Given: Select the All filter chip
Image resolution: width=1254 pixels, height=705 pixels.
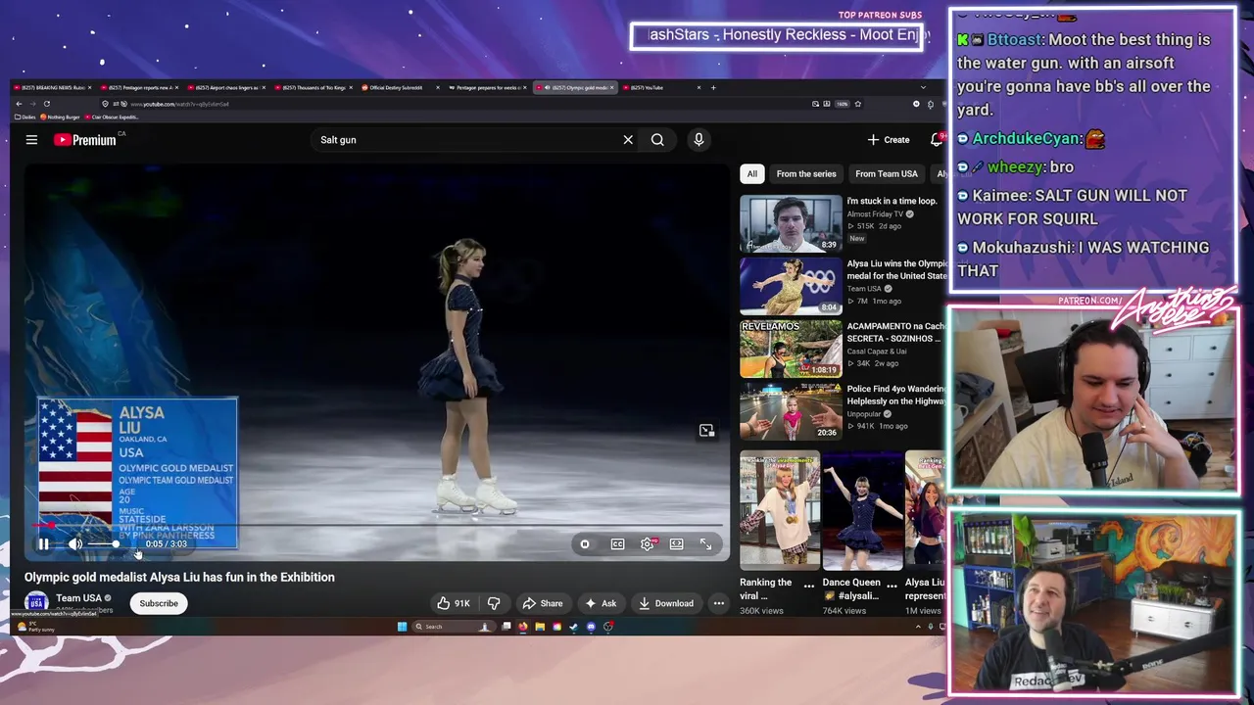Looking at the screenshot, I should 751,174.
